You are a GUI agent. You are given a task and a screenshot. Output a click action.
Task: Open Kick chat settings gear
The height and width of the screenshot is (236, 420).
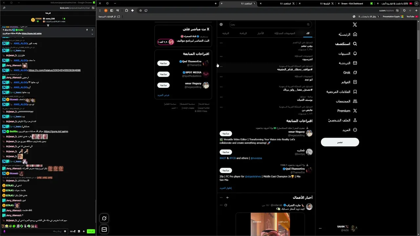tap(83, 231)
